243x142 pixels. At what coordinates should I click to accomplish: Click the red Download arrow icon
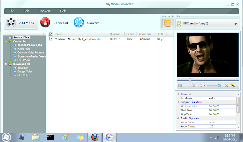[x=45, y=22]
